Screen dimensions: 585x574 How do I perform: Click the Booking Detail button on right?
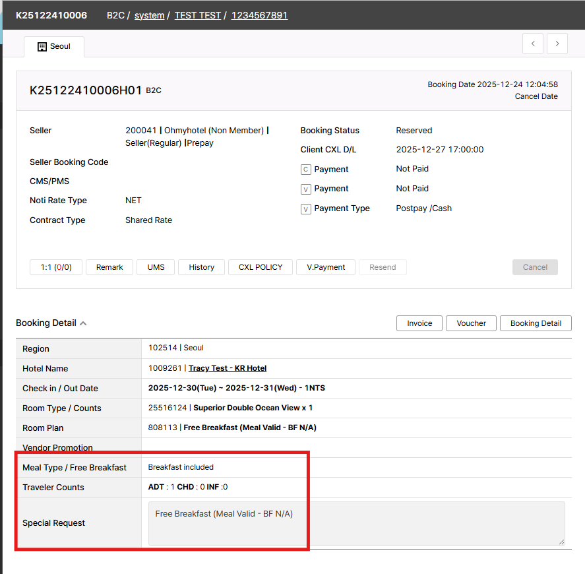click(x=536, y=323)
